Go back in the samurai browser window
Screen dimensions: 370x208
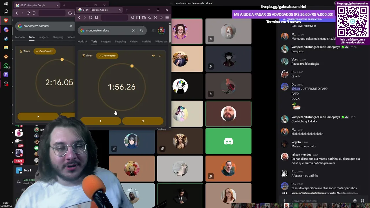(x=17, y=13)
